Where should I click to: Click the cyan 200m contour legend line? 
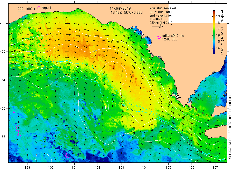pyautogui.click(x=21, y=11)
